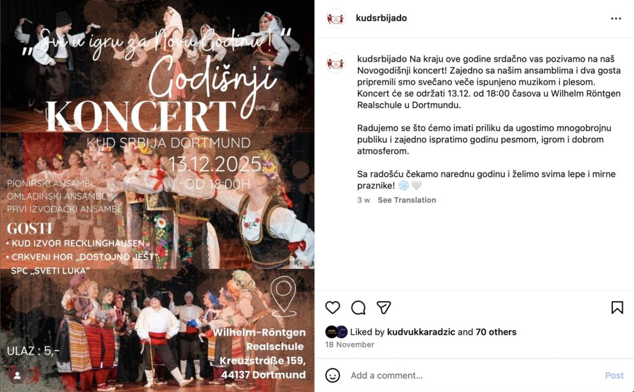Click the tagged people icon on the image
This screenshot has height=392, width=634.
pos(17,375)
